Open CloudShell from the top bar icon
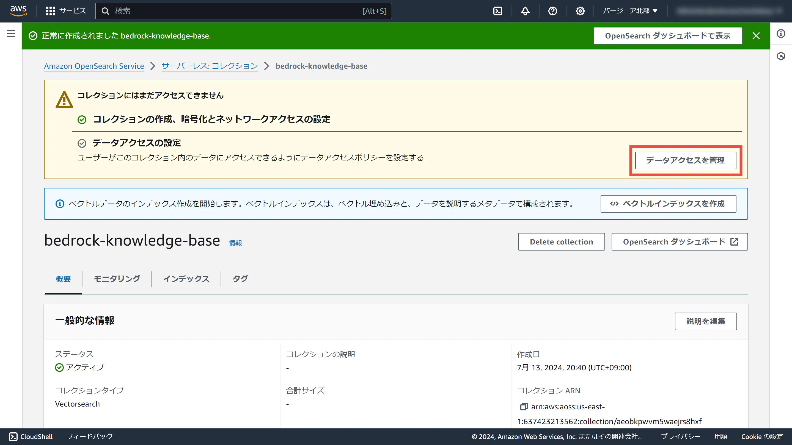Viewport: 792px width, 445px height. pos(497,11)
